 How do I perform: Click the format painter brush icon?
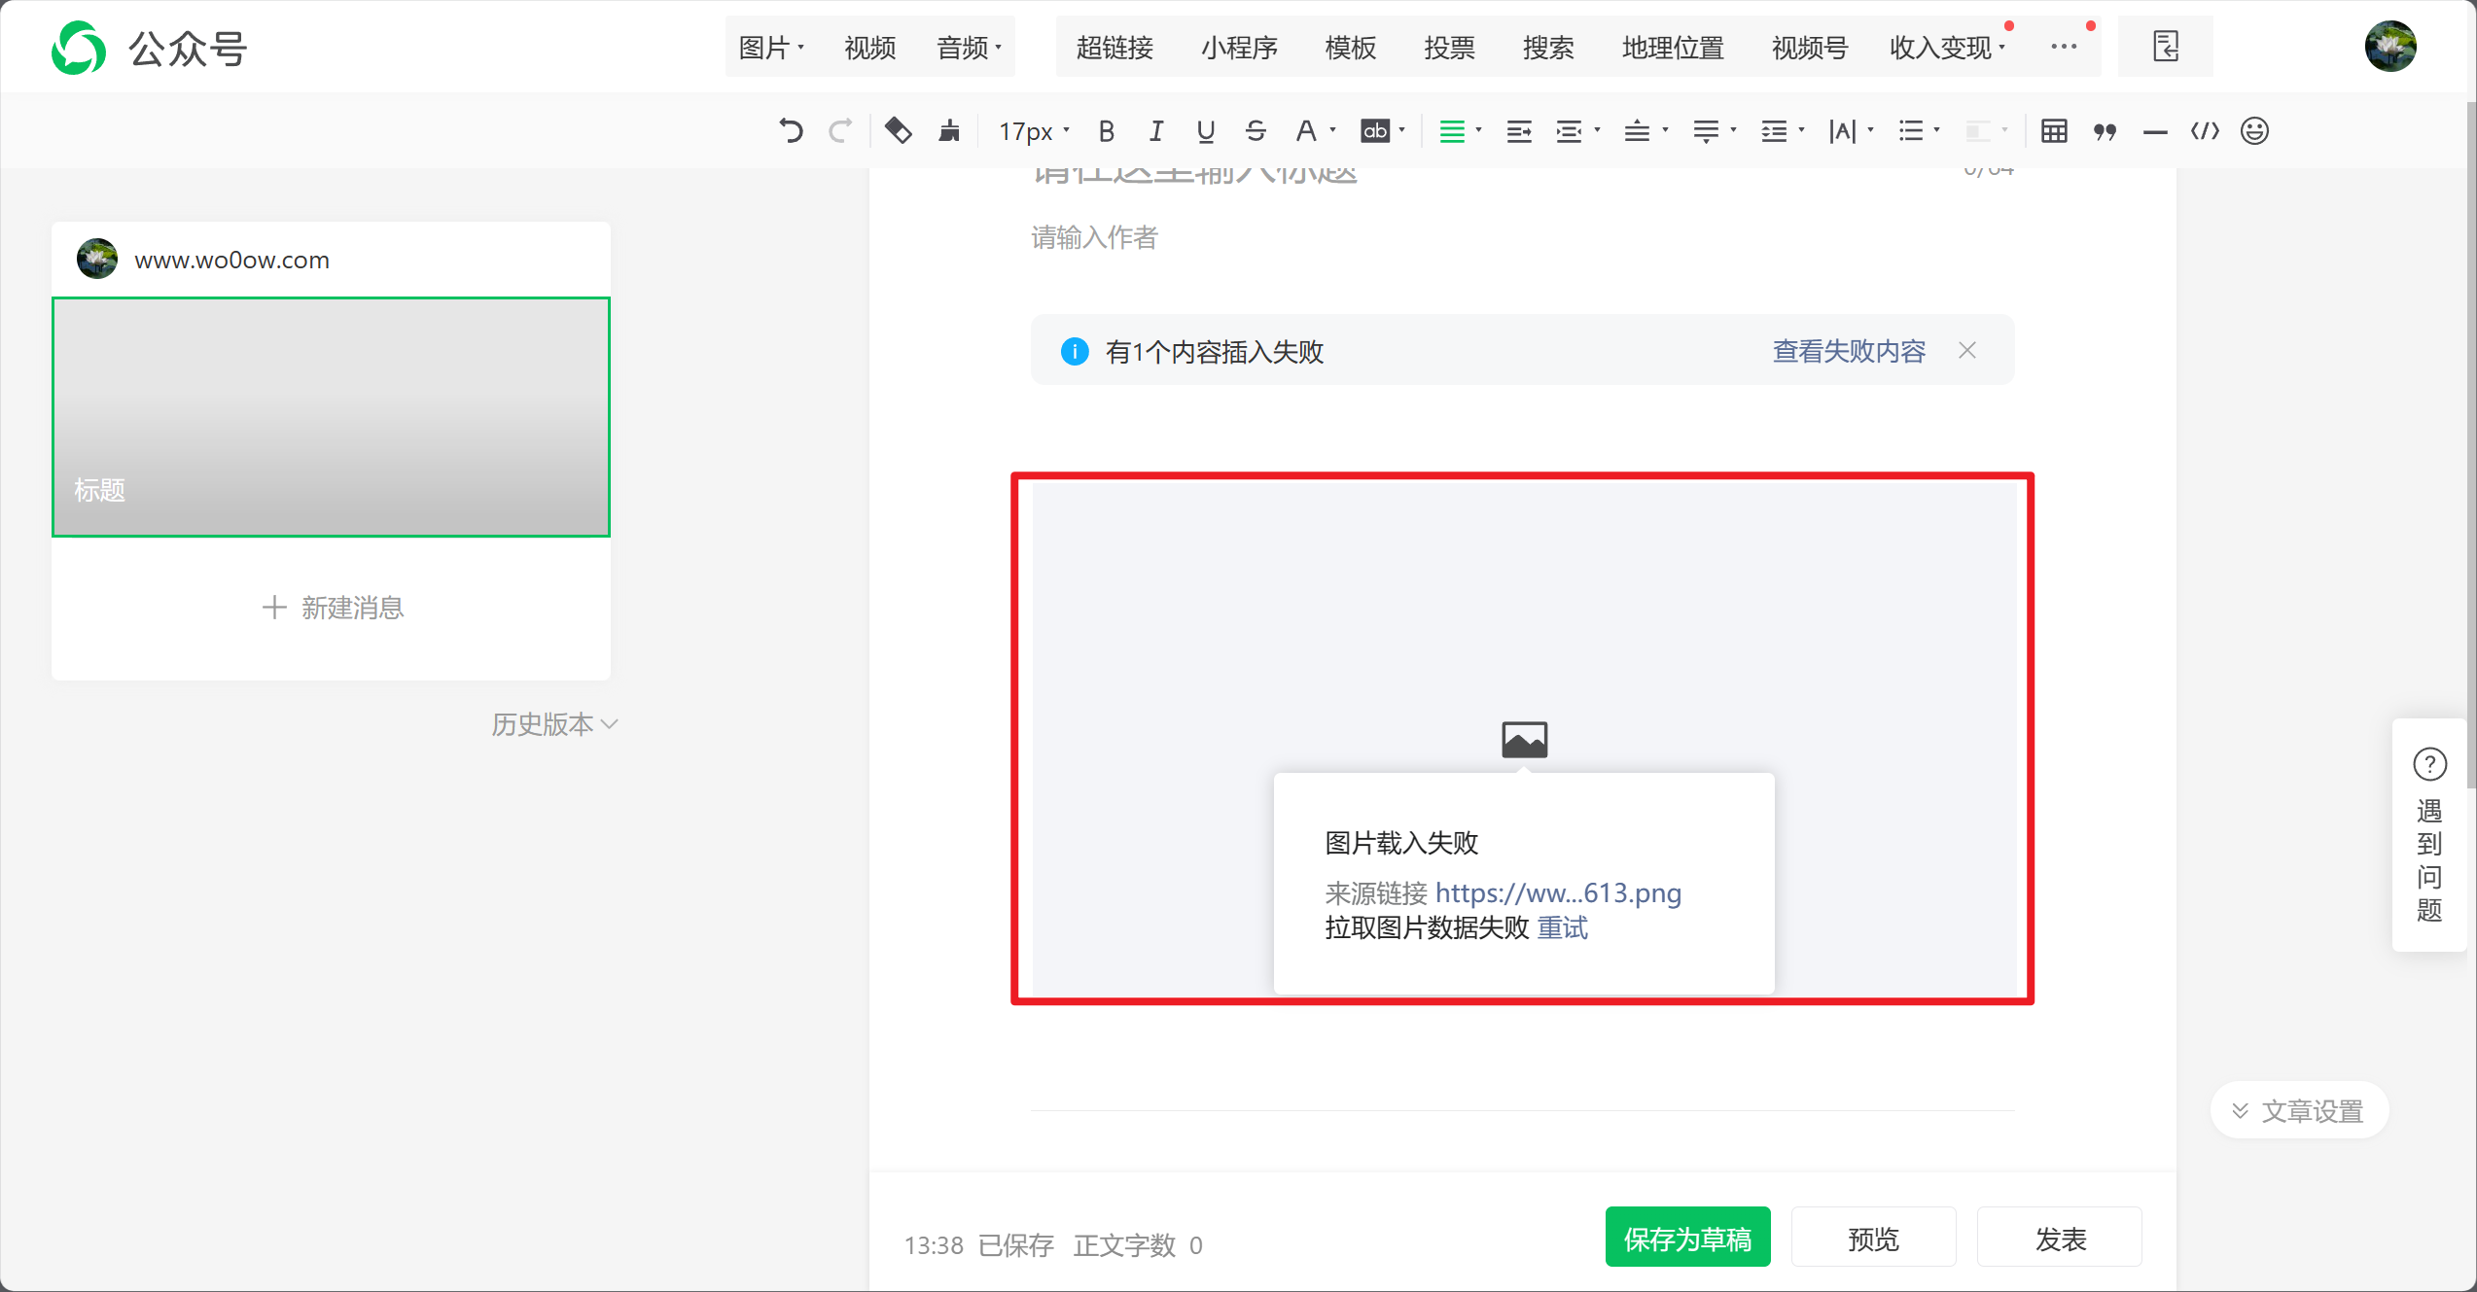949,130
